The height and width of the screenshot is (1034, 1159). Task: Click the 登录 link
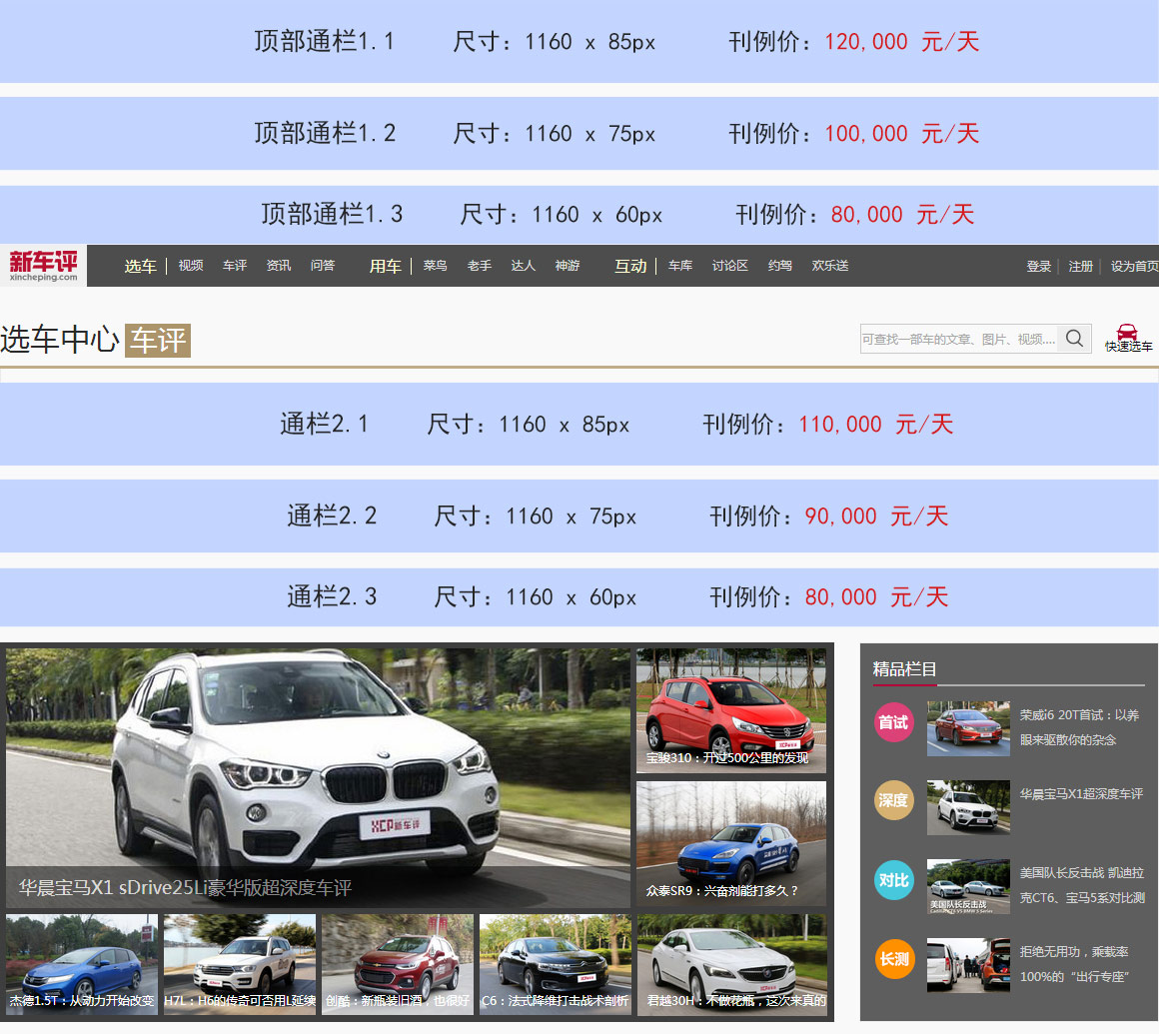[1038, 266]
